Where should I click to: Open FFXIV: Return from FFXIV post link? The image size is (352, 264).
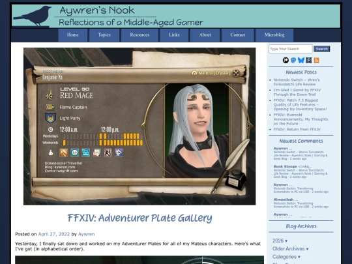point(297,129)
